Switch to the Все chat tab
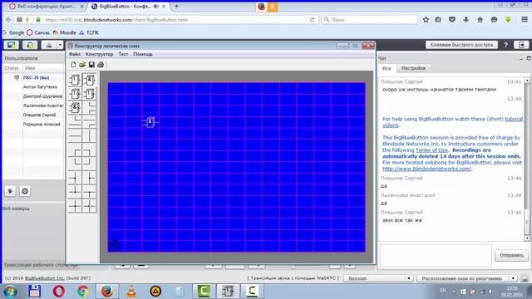This screenshot has height=299, width=532. click(387, 68)
